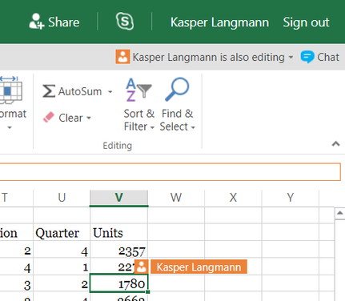Click the Share person icon
Viewport: 345px width, 301px height.
[x=36, y=21]
